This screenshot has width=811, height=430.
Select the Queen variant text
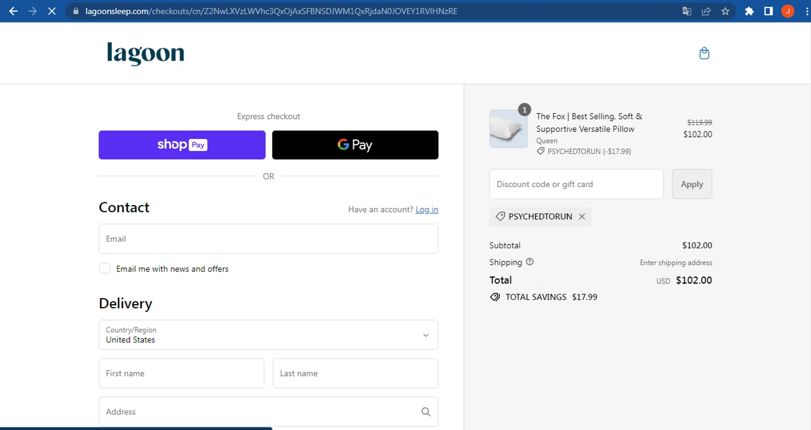[x=547, y=141]
